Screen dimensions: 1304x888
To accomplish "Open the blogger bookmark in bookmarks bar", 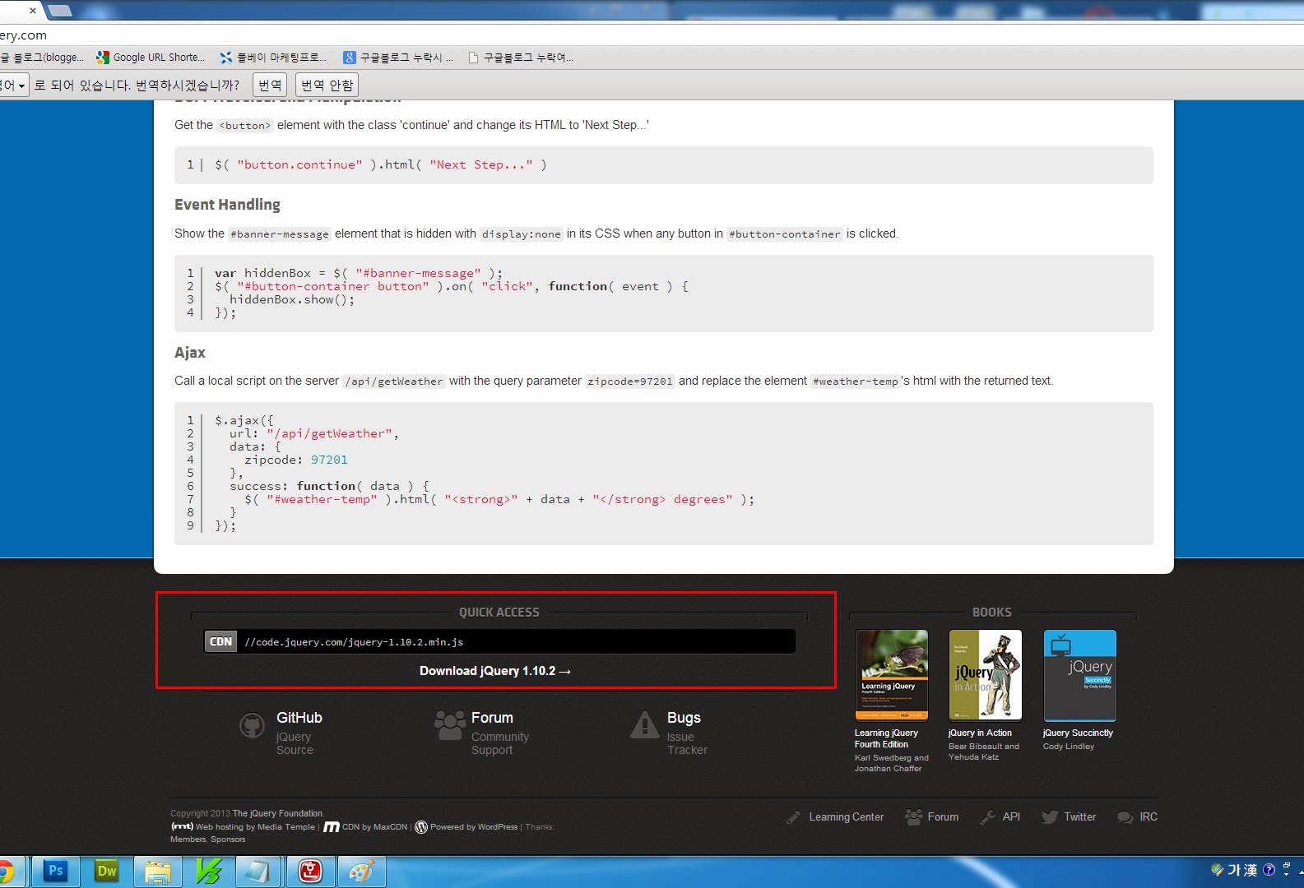I will click(42, 58).
